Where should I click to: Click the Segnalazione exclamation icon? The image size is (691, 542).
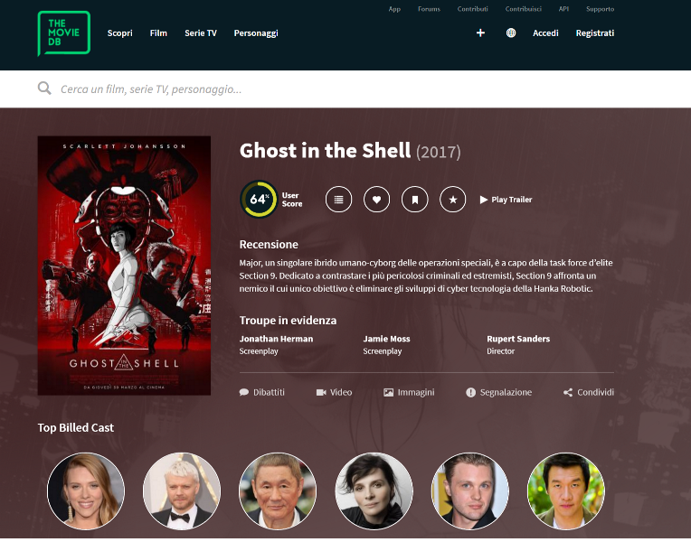(470, 392)
